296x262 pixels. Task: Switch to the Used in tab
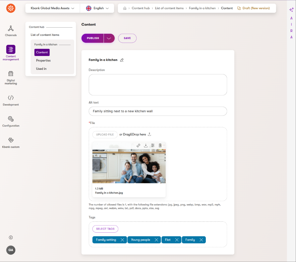(41, 69)
